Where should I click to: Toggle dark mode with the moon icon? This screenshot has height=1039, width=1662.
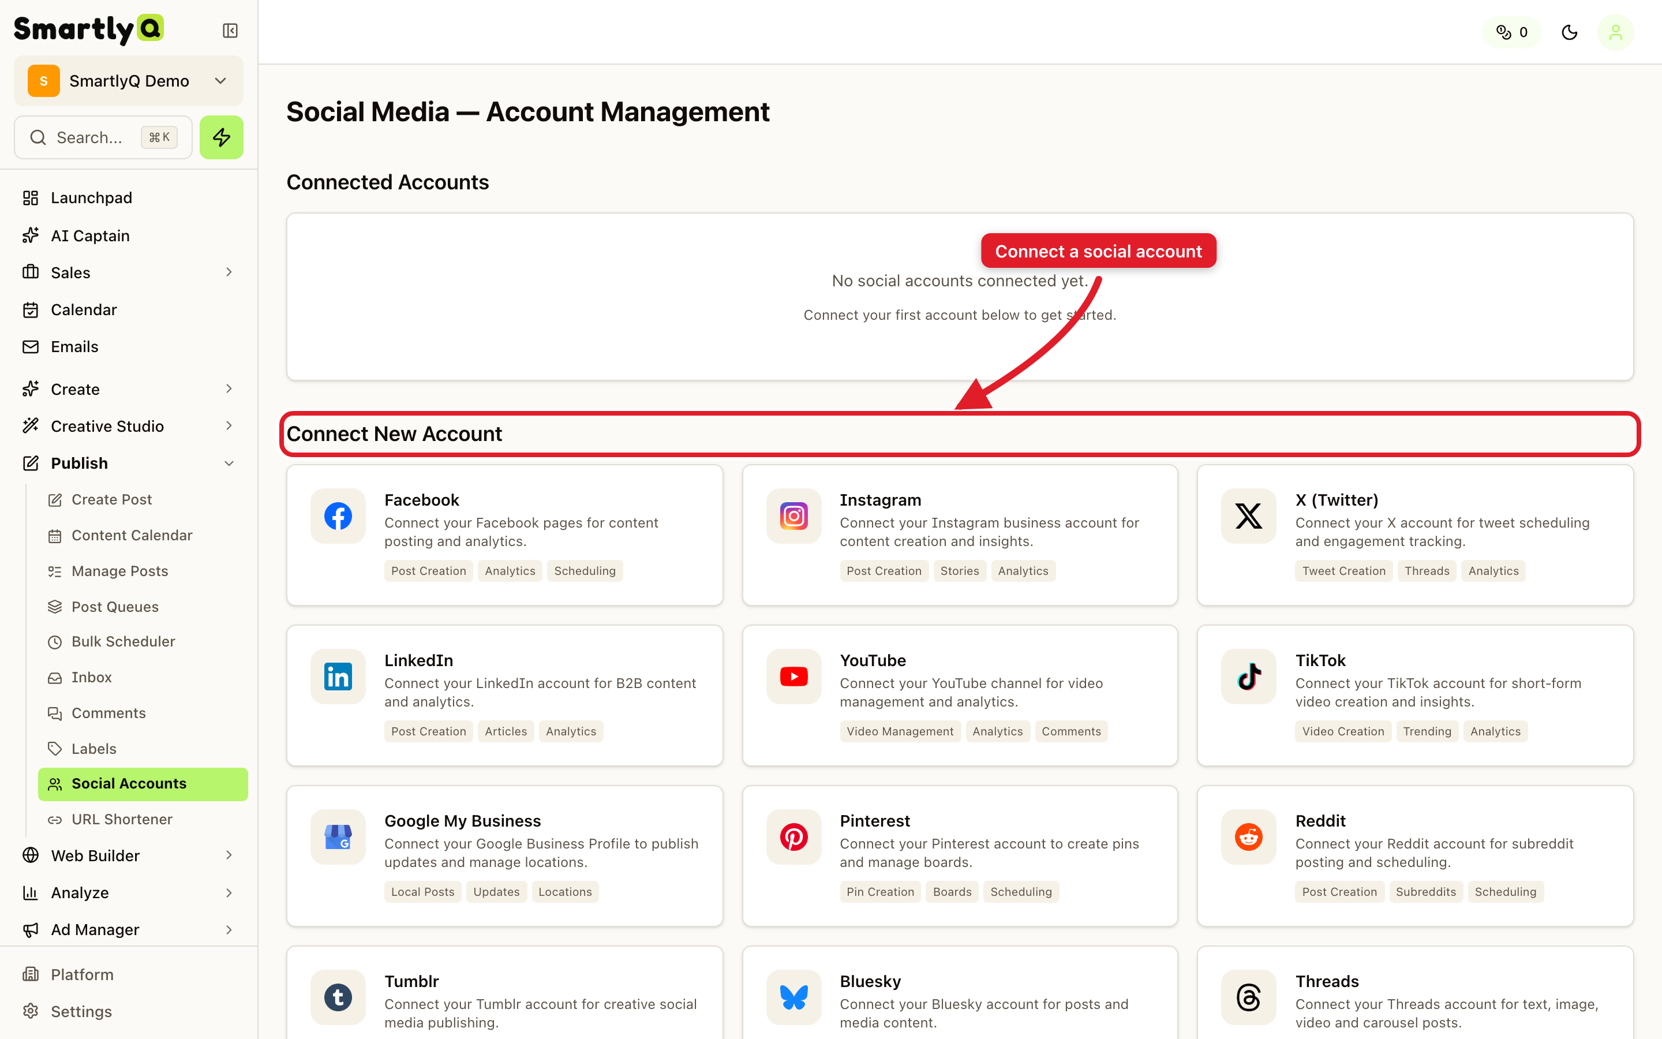(x=1569, y=32)
